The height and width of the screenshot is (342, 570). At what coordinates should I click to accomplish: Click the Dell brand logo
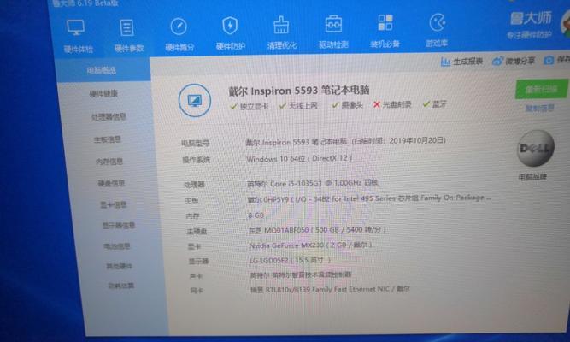(535, 148)
